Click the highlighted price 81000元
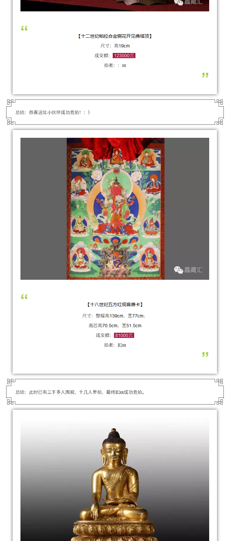 [124, 335]
